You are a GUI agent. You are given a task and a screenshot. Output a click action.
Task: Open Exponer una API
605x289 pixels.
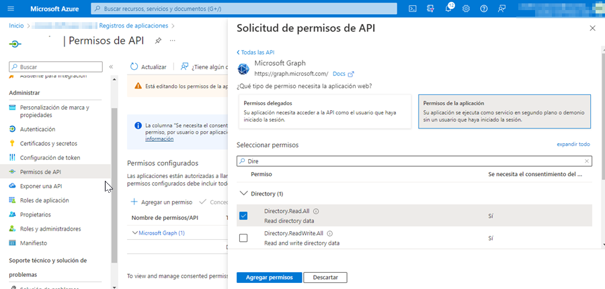pyautogui.click(x=41, y=186)
